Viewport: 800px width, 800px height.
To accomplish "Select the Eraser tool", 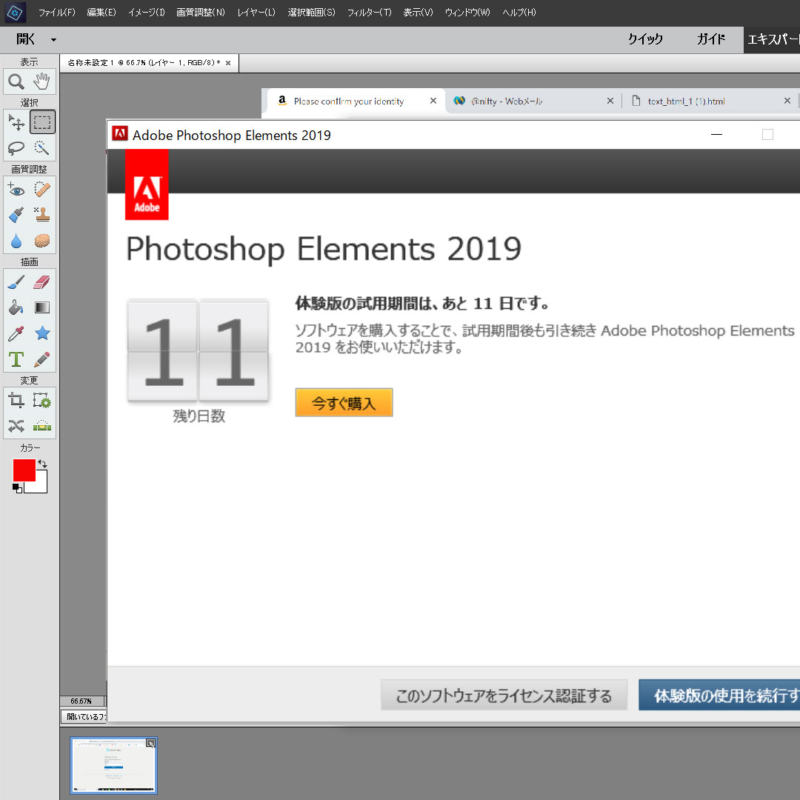I will (41, 282).
